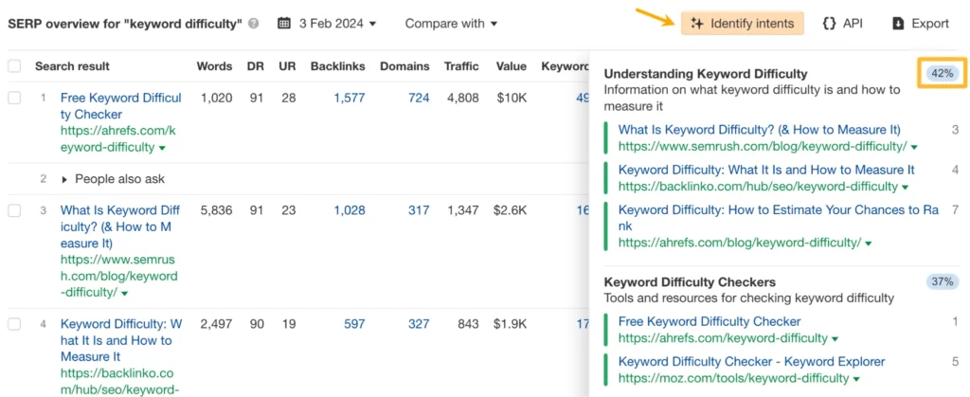Open the API button
This screenshot has height=397, width=970.
click(x=842, y=24)
